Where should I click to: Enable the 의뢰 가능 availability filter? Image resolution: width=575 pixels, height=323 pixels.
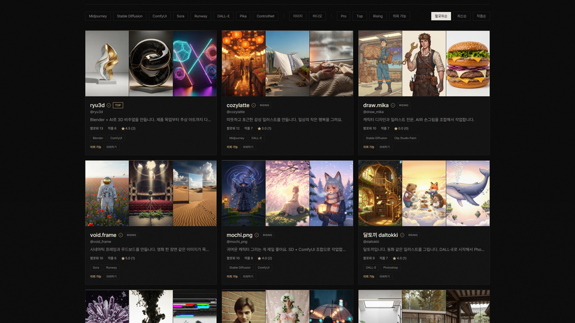397,16
